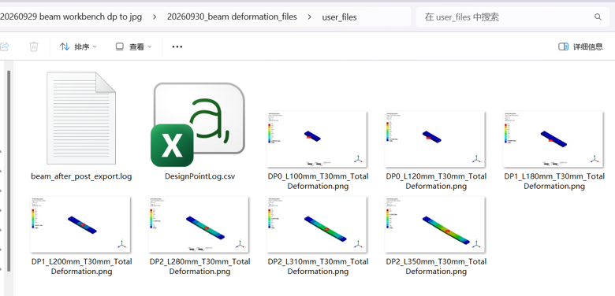615x296 pixels.
Task: Toggle the details pane (详细信息)
Action: (x=580, y=46)
